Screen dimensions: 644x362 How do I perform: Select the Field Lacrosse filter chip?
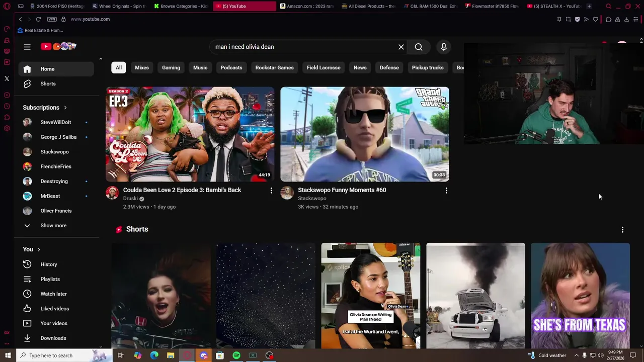point(324,67)
